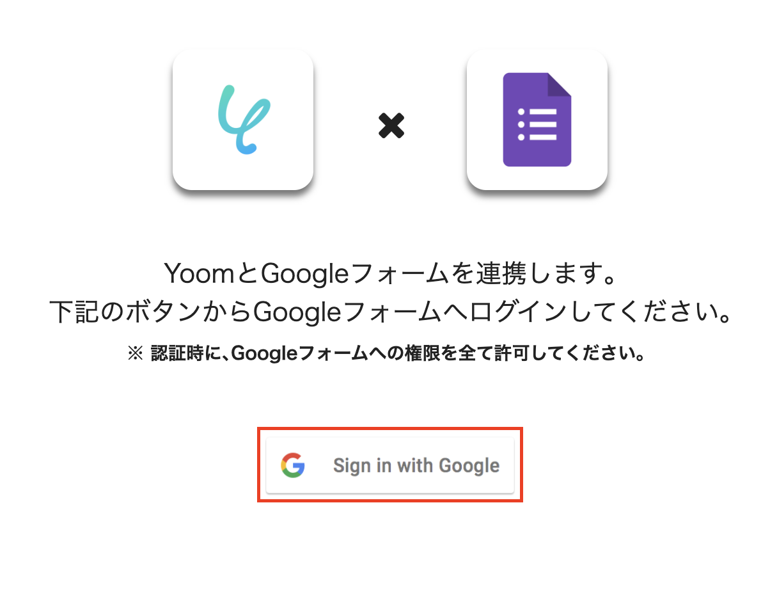Click the bold ※ 認証時に permission note
The image size is (770, 608).
pyautogui.click(x=386, y=353)
